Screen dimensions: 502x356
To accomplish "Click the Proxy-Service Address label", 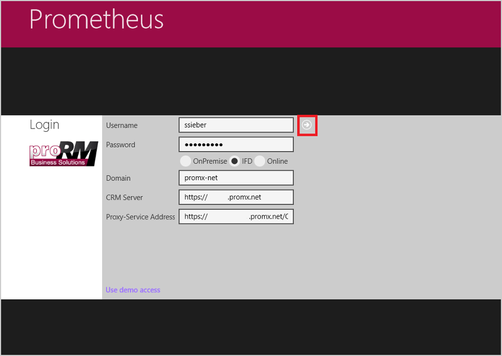I will coord(141,217).
